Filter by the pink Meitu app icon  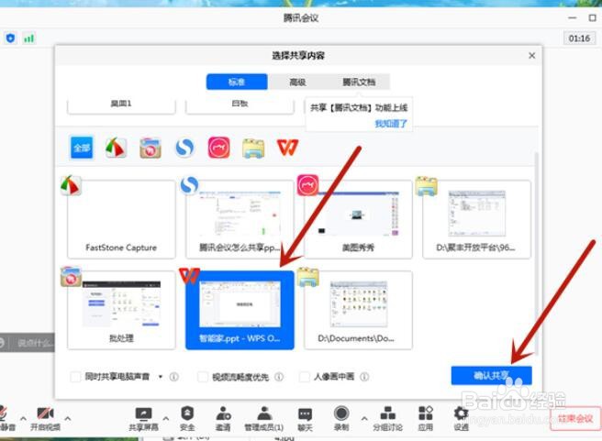[218, 148]
